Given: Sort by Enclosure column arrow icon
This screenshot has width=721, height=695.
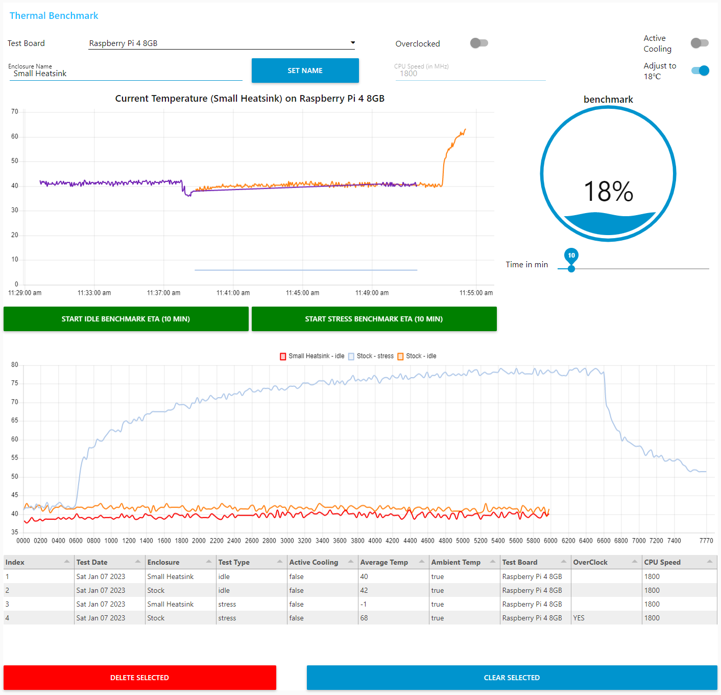Looking at the screenshot, I should click(209, 562).
